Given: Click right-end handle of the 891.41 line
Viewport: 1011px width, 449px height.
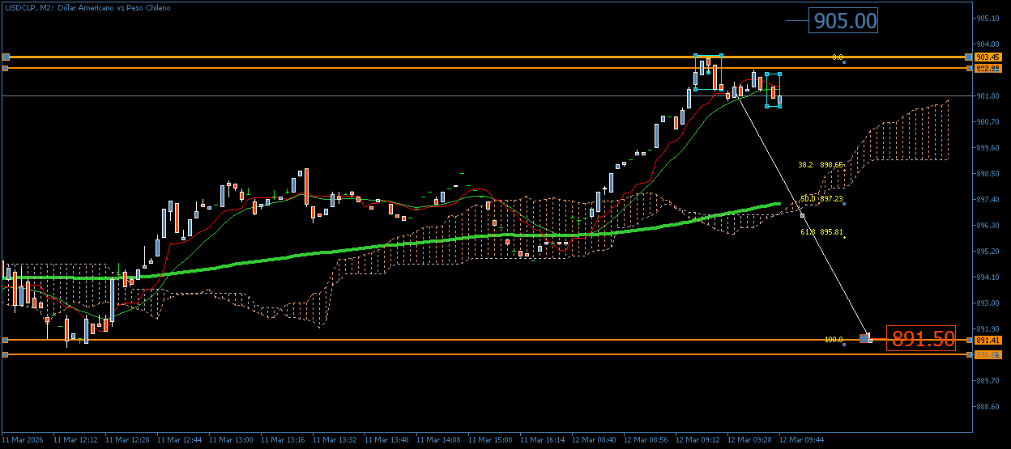Looking at the screenshot, I should click(969, 340).
